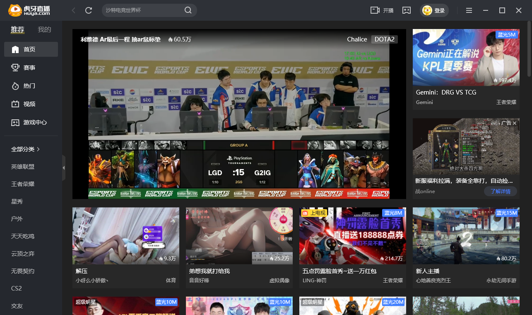Select 无畏契约 category

click(23, 271)
